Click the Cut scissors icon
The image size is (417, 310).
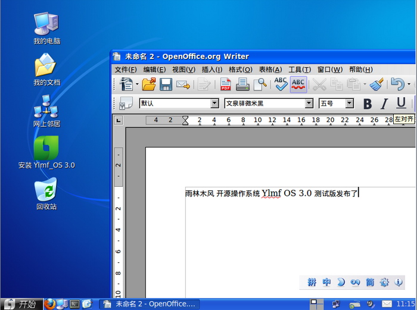click(319, 84)
